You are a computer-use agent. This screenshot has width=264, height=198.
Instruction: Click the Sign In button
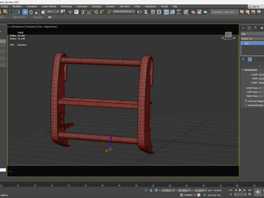pyautogui.click(x=255, y=7)
